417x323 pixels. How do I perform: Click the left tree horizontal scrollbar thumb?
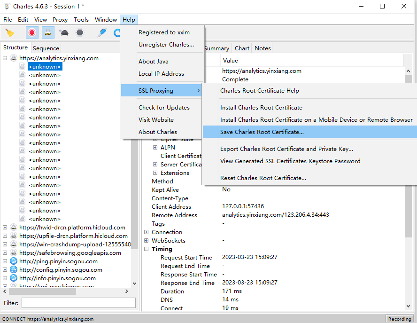(x=43, y=291)
